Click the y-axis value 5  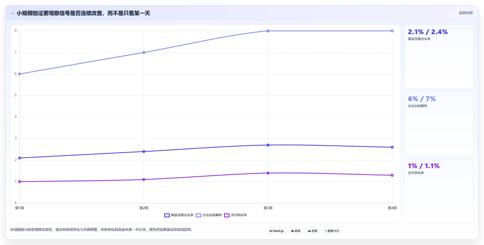coord(16,95)
